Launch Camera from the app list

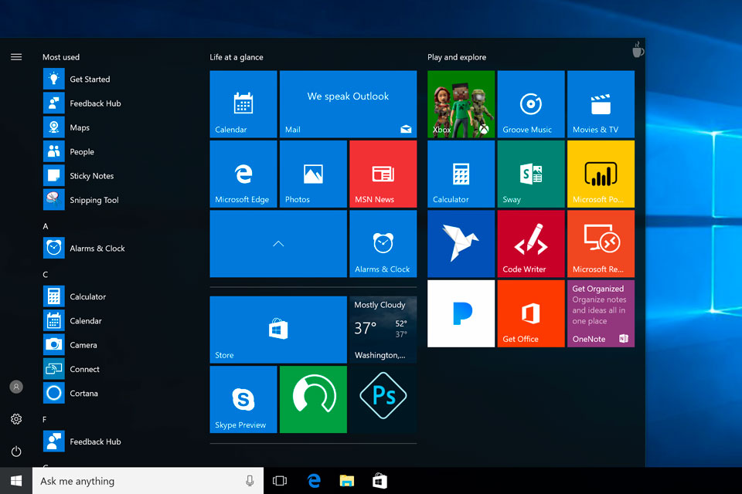pyautogui.click(x=70, y=344)
